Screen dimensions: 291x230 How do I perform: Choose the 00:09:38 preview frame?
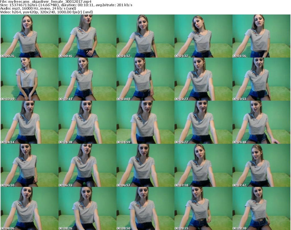(x=261, y=208)
